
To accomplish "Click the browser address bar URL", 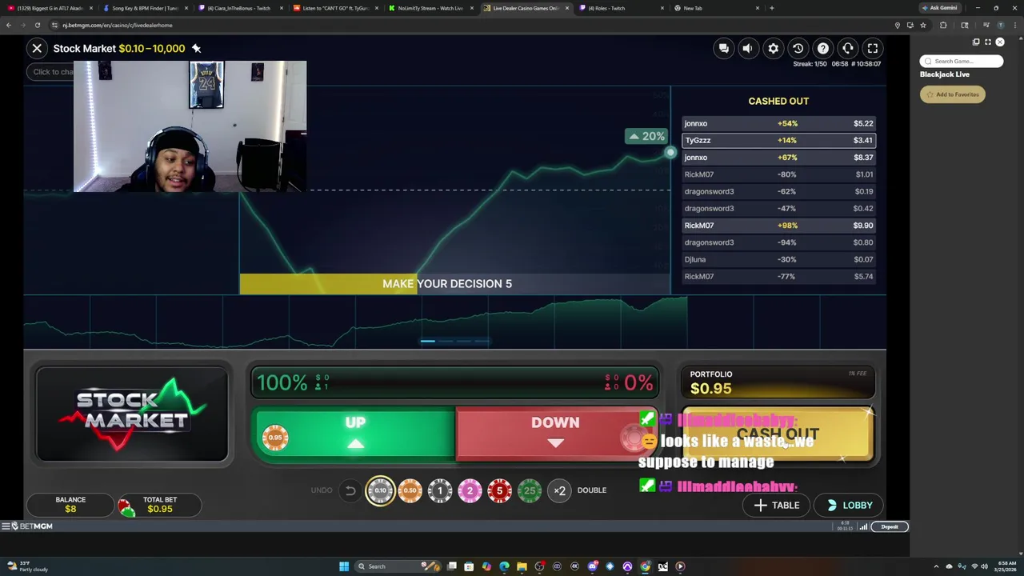I will coord(117,25).
